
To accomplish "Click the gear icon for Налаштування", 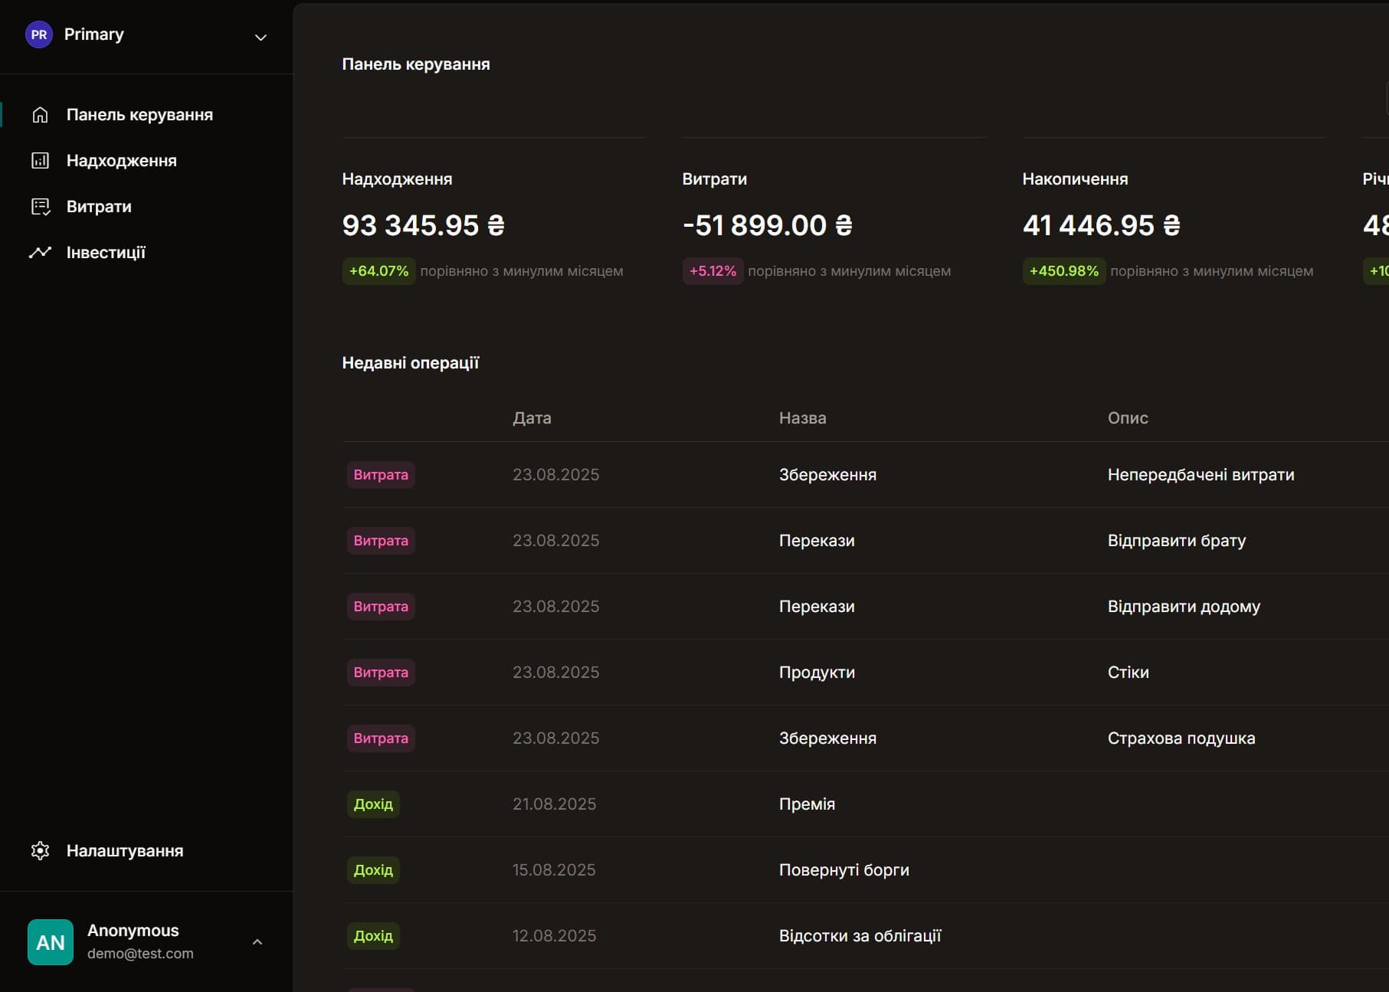I will click(x=40, y=850).
